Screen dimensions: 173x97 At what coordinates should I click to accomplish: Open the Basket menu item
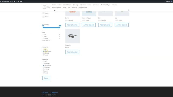coord(59,5)
